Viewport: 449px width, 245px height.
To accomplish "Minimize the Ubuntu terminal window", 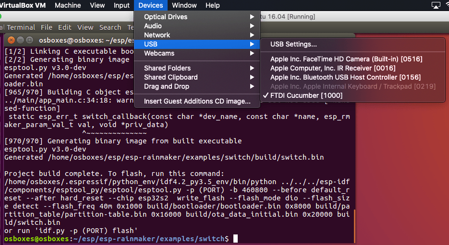I will click(20, 40).
